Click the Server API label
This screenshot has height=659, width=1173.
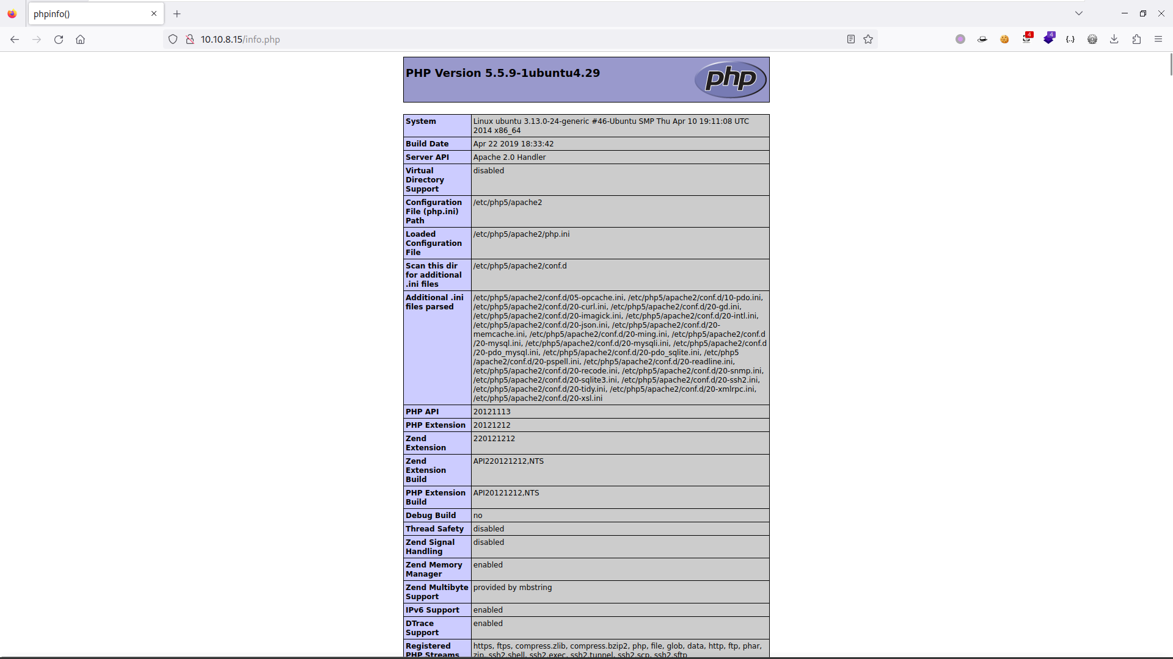coord(427,157)
